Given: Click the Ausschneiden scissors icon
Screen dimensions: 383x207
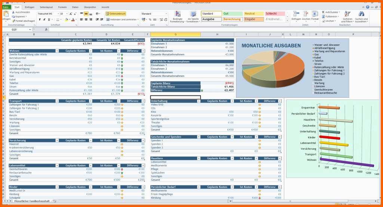Looking at the screenshot, I should click(x=13, y=12).
